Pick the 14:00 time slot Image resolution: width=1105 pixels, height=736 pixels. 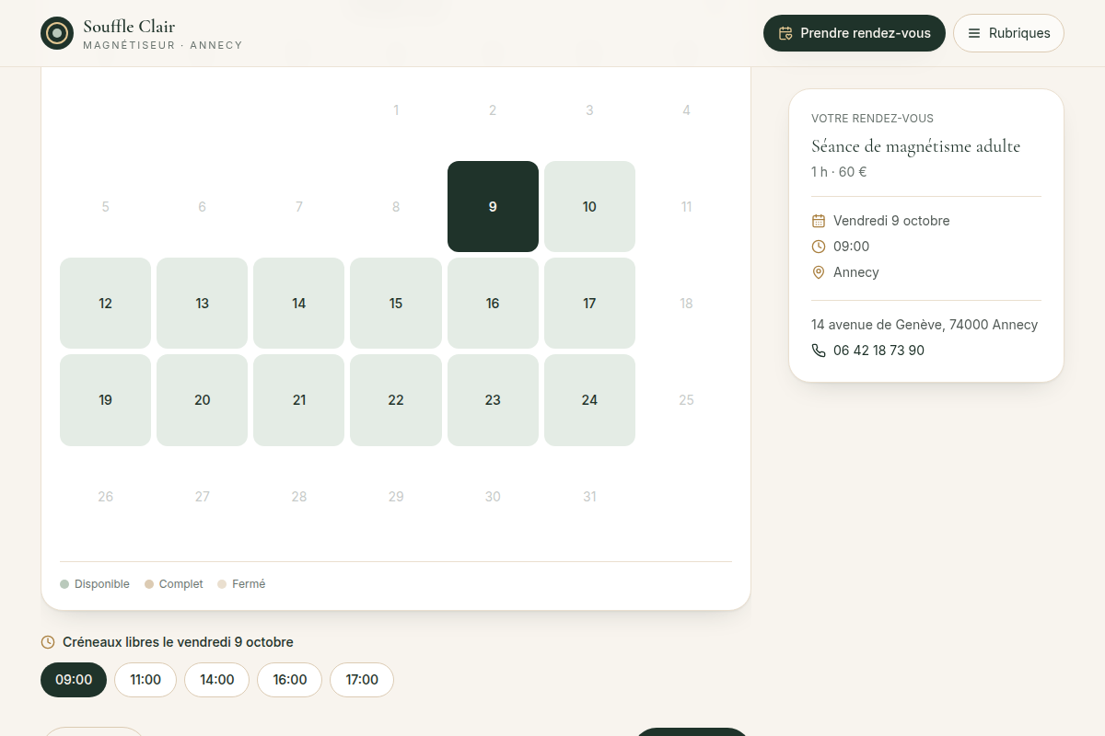pos(217,680)
